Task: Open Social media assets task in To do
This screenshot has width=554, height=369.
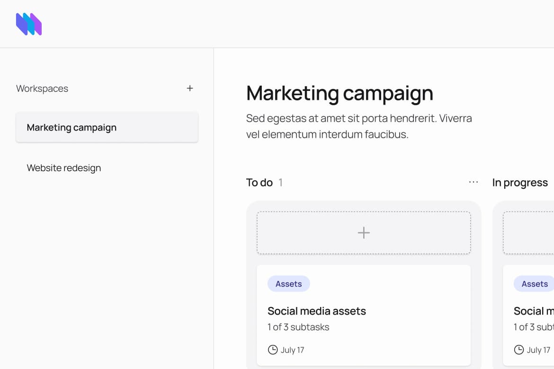Action: pos(317,311)
